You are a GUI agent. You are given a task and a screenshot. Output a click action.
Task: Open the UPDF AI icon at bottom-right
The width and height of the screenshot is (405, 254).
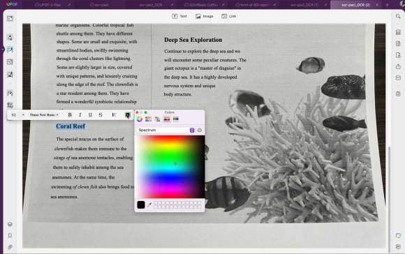(398, 235)
